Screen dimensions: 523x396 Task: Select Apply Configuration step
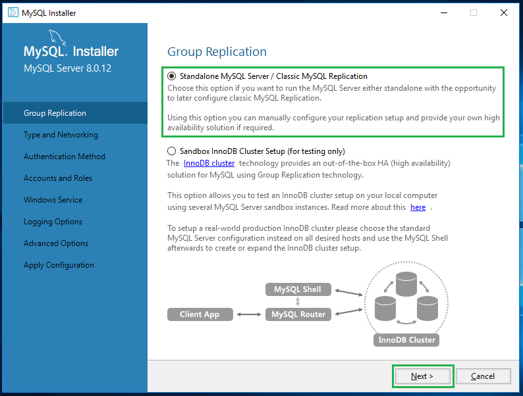(x=59, y=265)
